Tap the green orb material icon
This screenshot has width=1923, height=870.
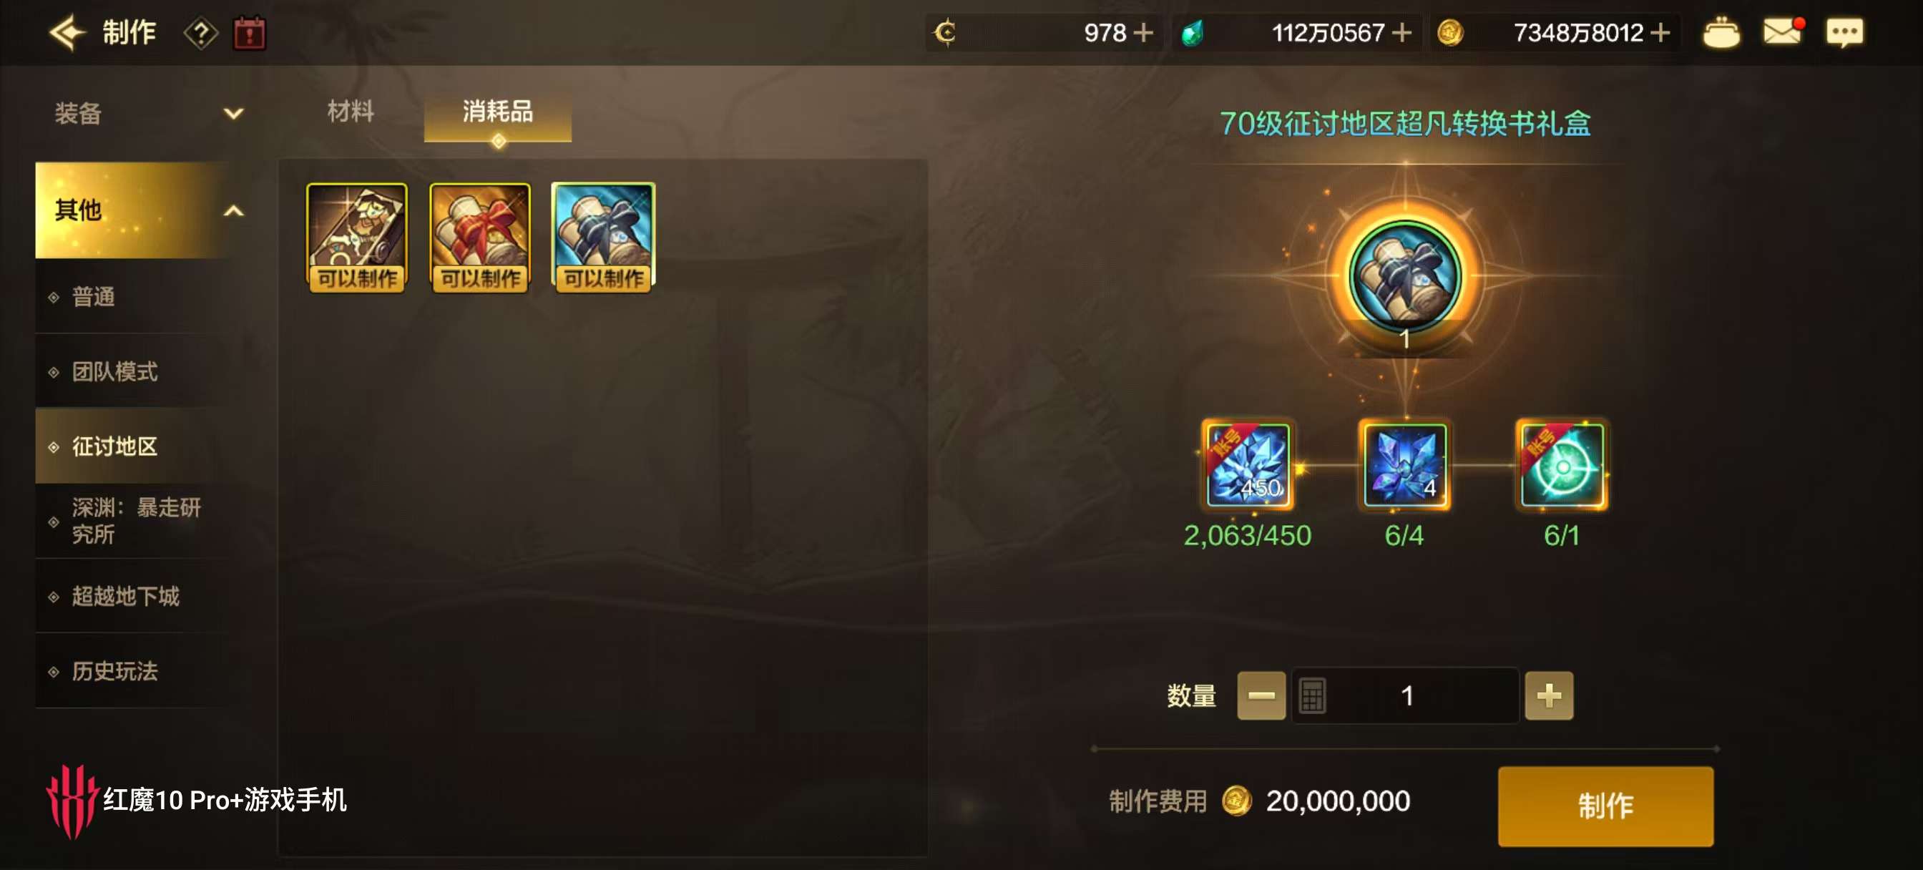click(x=1562, y=465)
